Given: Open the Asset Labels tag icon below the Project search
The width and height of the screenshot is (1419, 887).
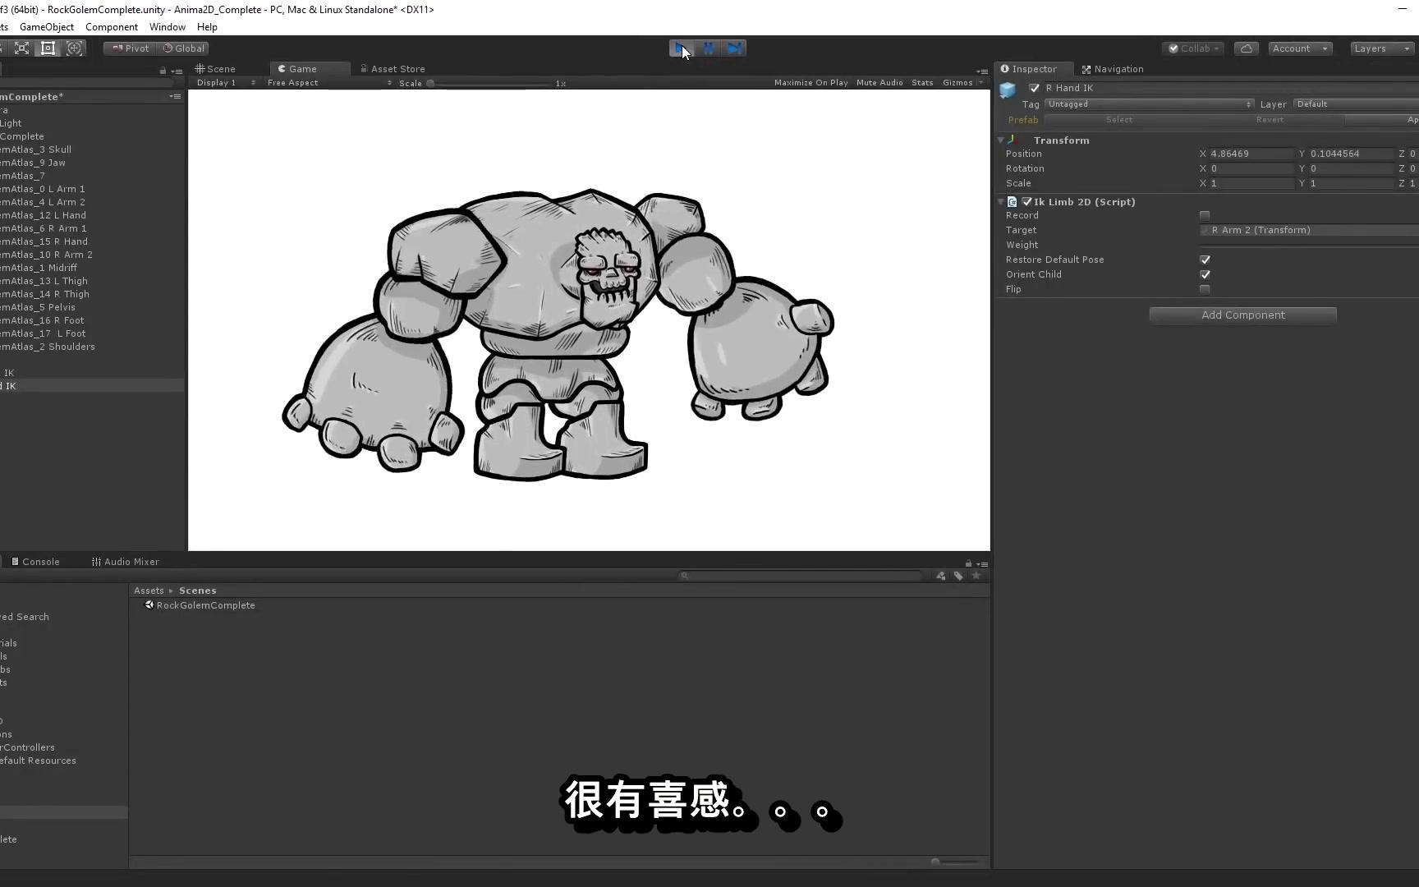Looking at the screenshot, I should pos(958,576).
